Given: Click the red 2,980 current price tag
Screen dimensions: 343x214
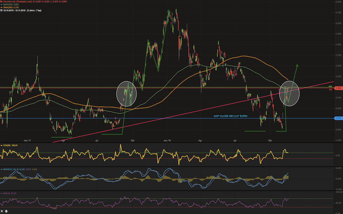Looking at the screenshot, I should [x=338, y=88].
